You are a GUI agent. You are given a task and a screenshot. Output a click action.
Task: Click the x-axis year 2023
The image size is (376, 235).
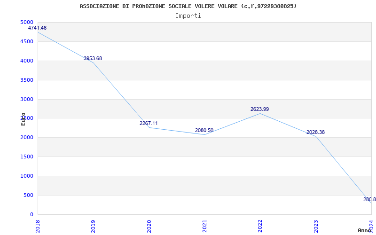click(316, 227)
